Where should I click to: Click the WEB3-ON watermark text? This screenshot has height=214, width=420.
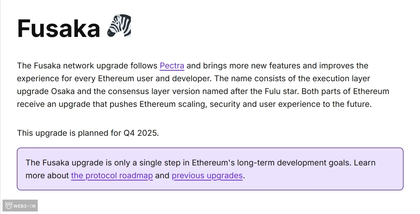[x=24, y=206]
